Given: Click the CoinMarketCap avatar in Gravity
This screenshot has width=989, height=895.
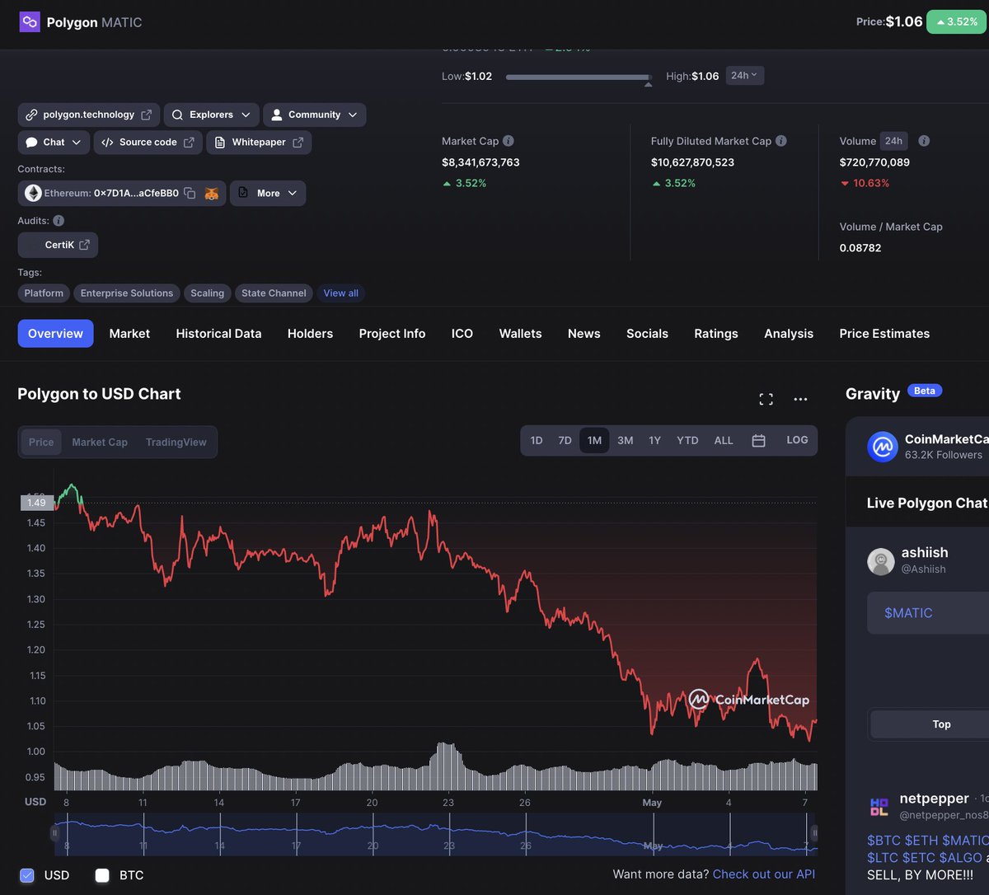Looking at the screenshot, I should click(x=883, y=447).
